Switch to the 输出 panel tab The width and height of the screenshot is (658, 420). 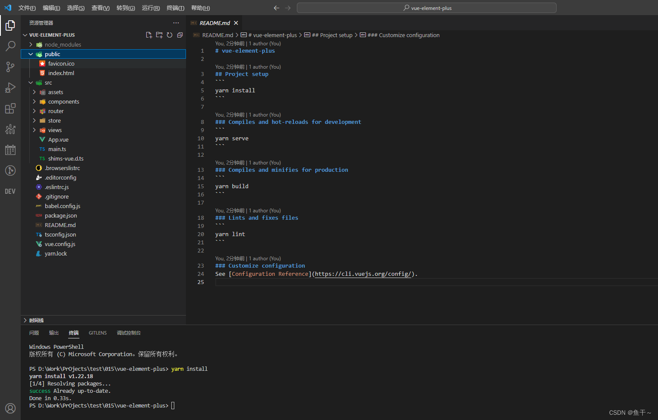[54, 333]
